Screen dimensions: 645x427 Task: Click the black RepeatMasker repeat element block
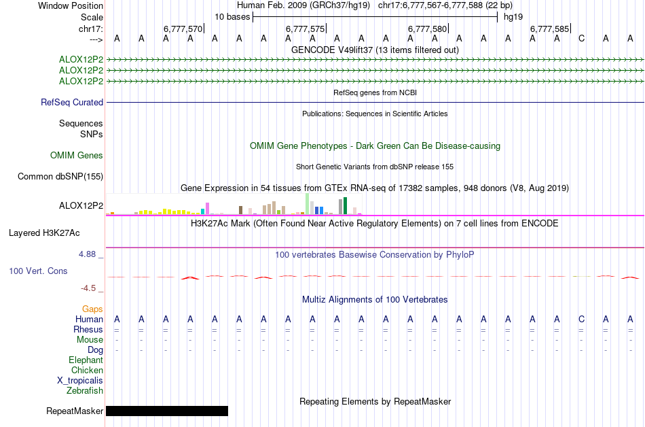pyautogui.click(x=167, y=411)
